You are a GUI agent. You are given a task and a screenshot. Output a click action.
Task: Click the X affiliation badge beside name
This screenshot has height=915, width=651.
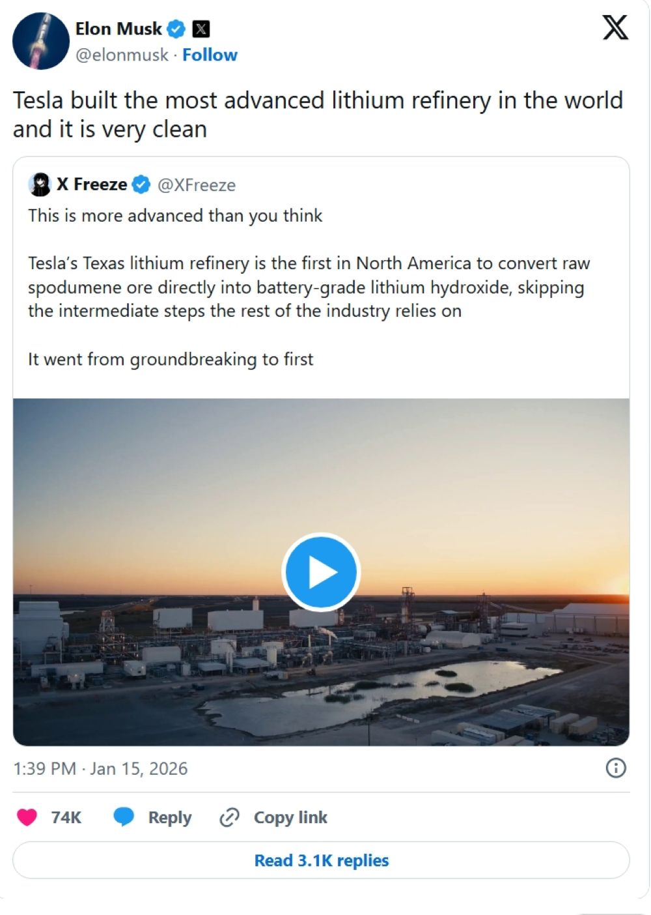(201, 29)
